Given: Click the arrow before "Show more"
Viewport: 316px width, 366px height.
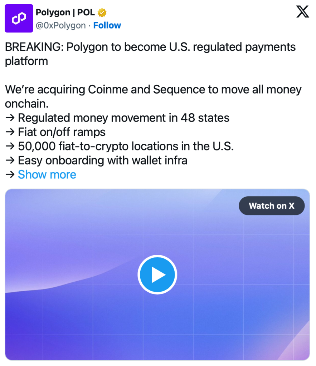Looking at the screenshot, I should (10, 175).
